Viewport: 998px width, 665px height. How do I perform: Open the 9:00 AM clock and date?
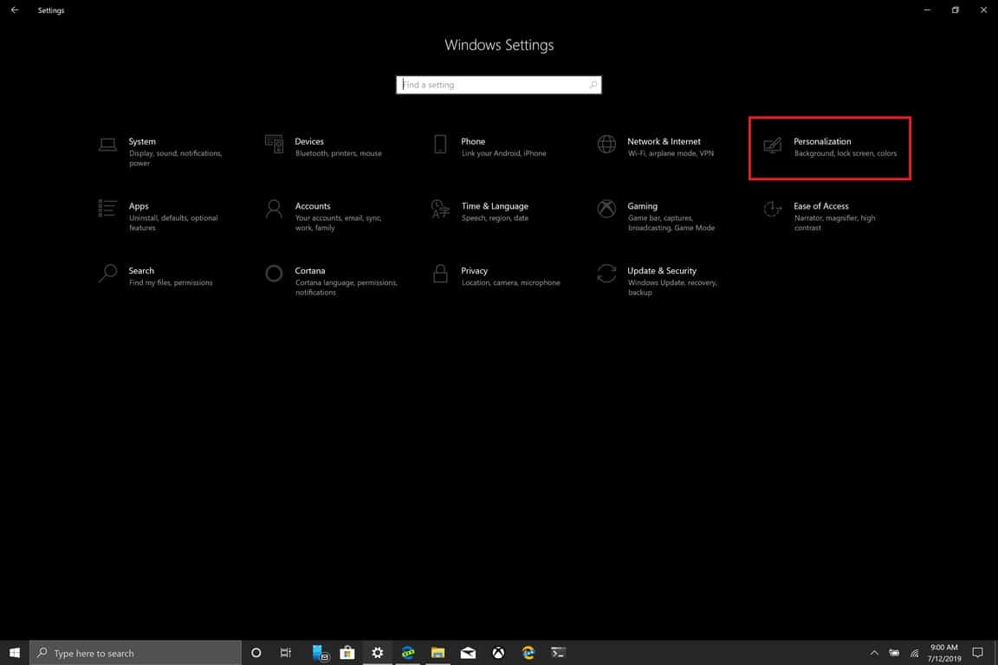[x=944, y=653]
